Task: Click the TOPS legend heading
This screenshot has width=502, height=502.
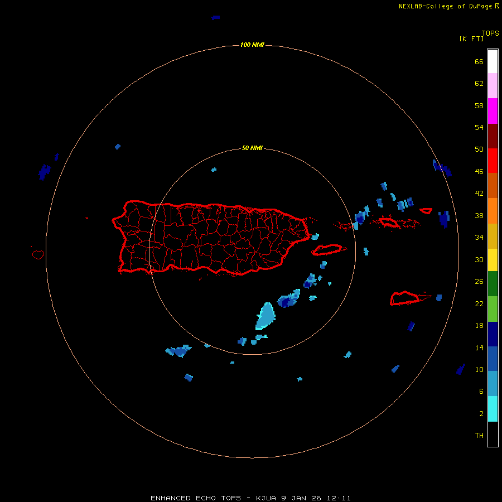Action: click(490, 33)
